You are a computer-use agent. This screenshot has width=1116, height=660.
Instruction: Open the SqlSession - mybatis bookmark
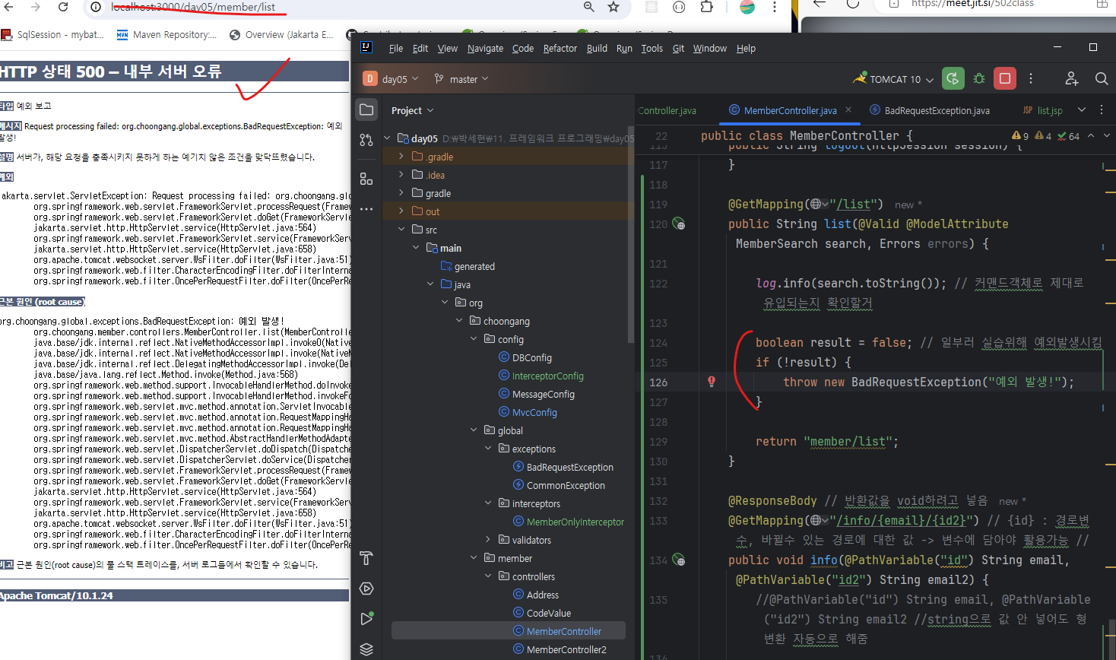coord(52,34)
